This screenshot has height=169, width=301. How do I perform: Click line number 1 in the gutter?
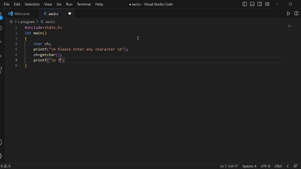click(x=16, y=28)
